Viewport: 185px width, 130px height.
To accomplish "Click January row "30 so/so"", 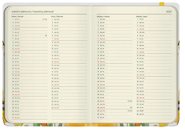I will (x=30, y=114).
